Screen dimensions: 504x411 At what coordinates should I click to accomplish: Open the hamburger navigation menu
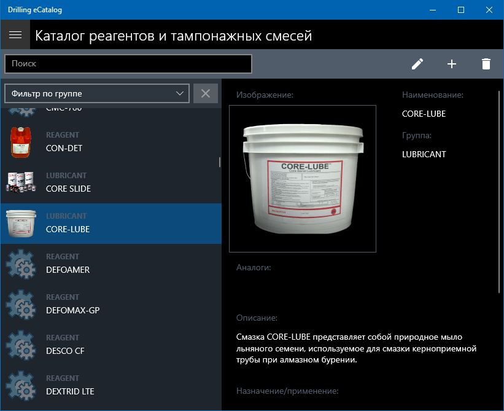[x=15, y=35]
